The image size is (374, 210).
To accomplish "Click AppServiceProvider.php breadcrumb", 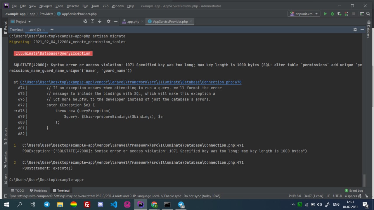I will 77,14.
